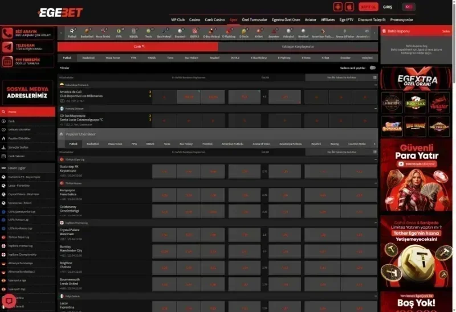The height and width of the screenshot is (312, 456).
Task: Select the Futbol sport icon
Action: 72,33
